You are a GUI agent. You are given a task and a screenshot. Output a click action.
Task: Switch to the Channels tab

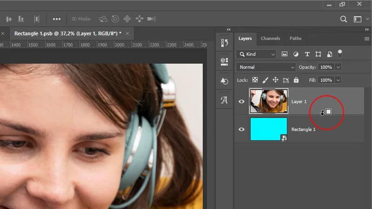(270, 39)
